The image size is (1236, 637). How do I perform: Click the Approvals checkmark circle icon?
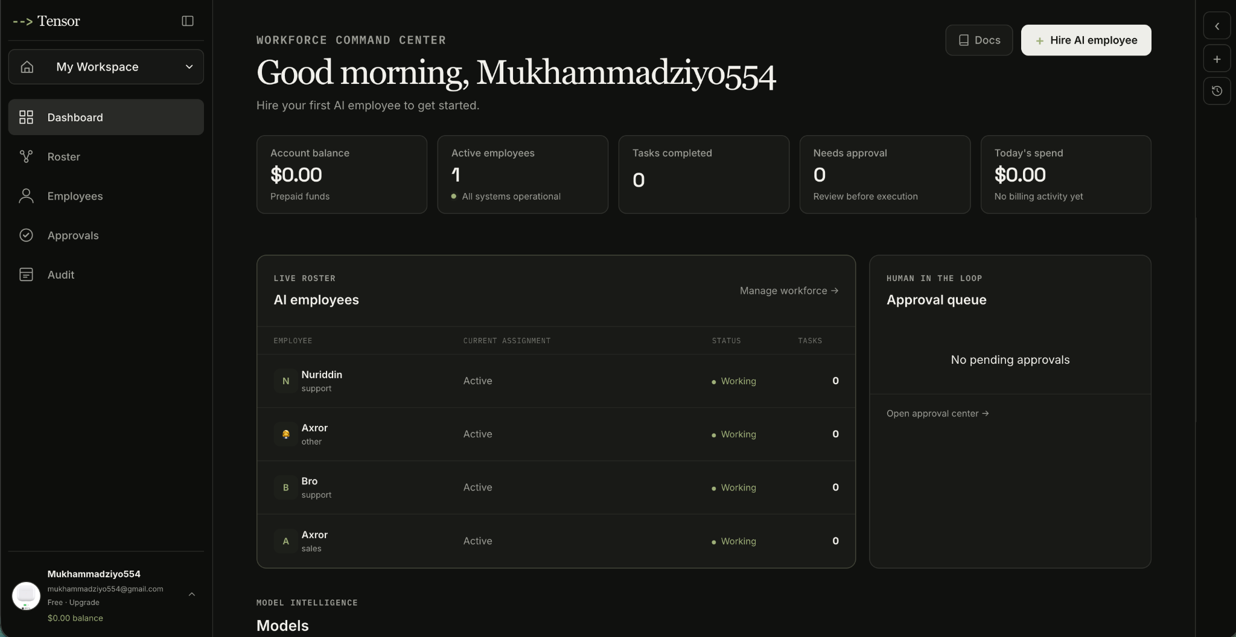click(x=26, y=235)
